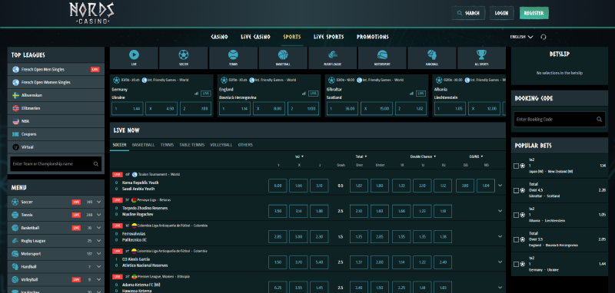
Task: Open stats icon for Gibraltar vs Scotland
Action: [x=411, y=94]
